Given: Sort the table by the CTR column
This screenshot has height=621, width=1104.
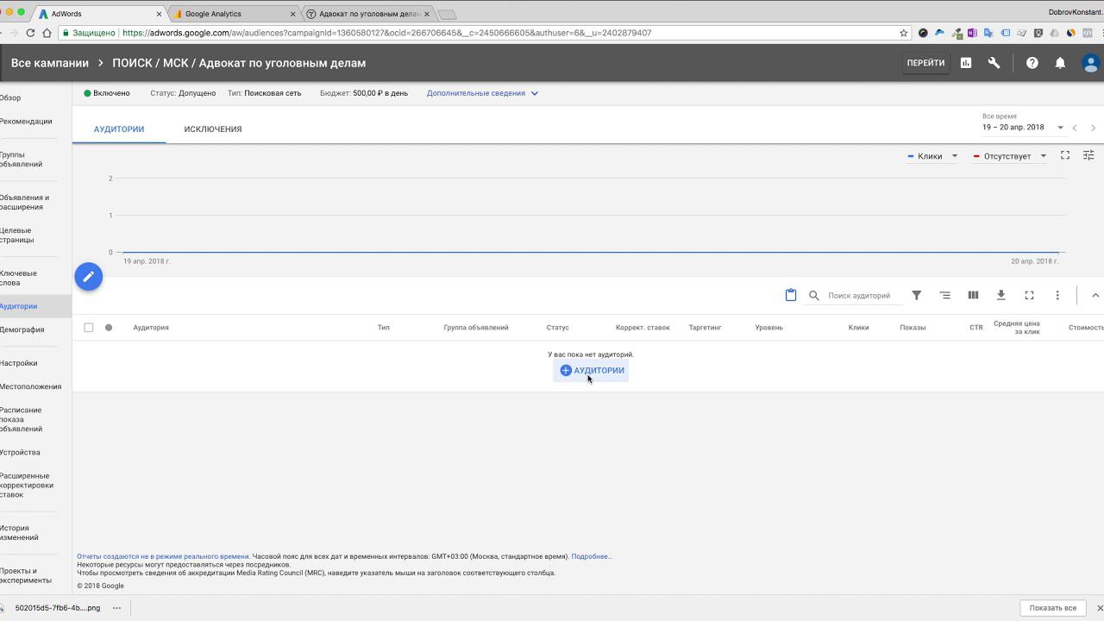Looking at the screenshot, I should click(976, 328).
